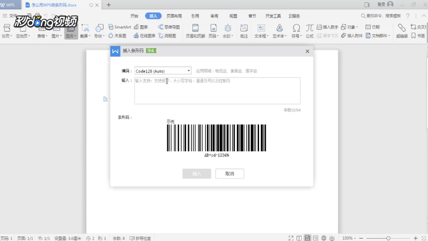
Task: Click the disabled Insert (插入) dialog button
Action: click(x=196, y=174)
